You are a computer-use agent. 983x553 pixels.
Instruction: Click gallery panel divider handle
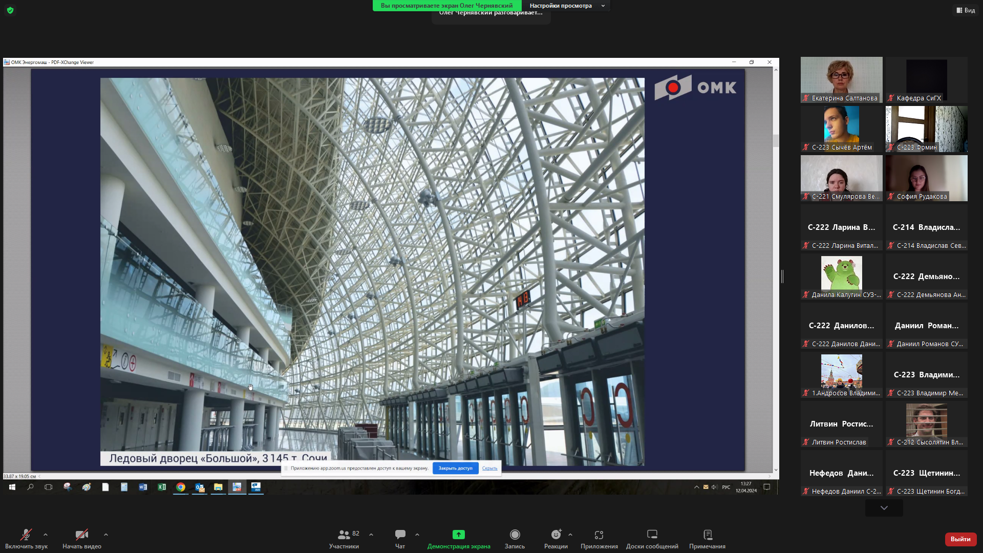coord(782,276)
